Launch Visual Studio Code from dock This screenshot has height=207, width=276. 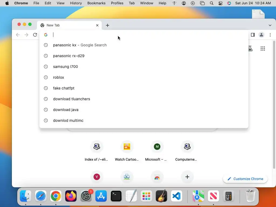[177, 196]
